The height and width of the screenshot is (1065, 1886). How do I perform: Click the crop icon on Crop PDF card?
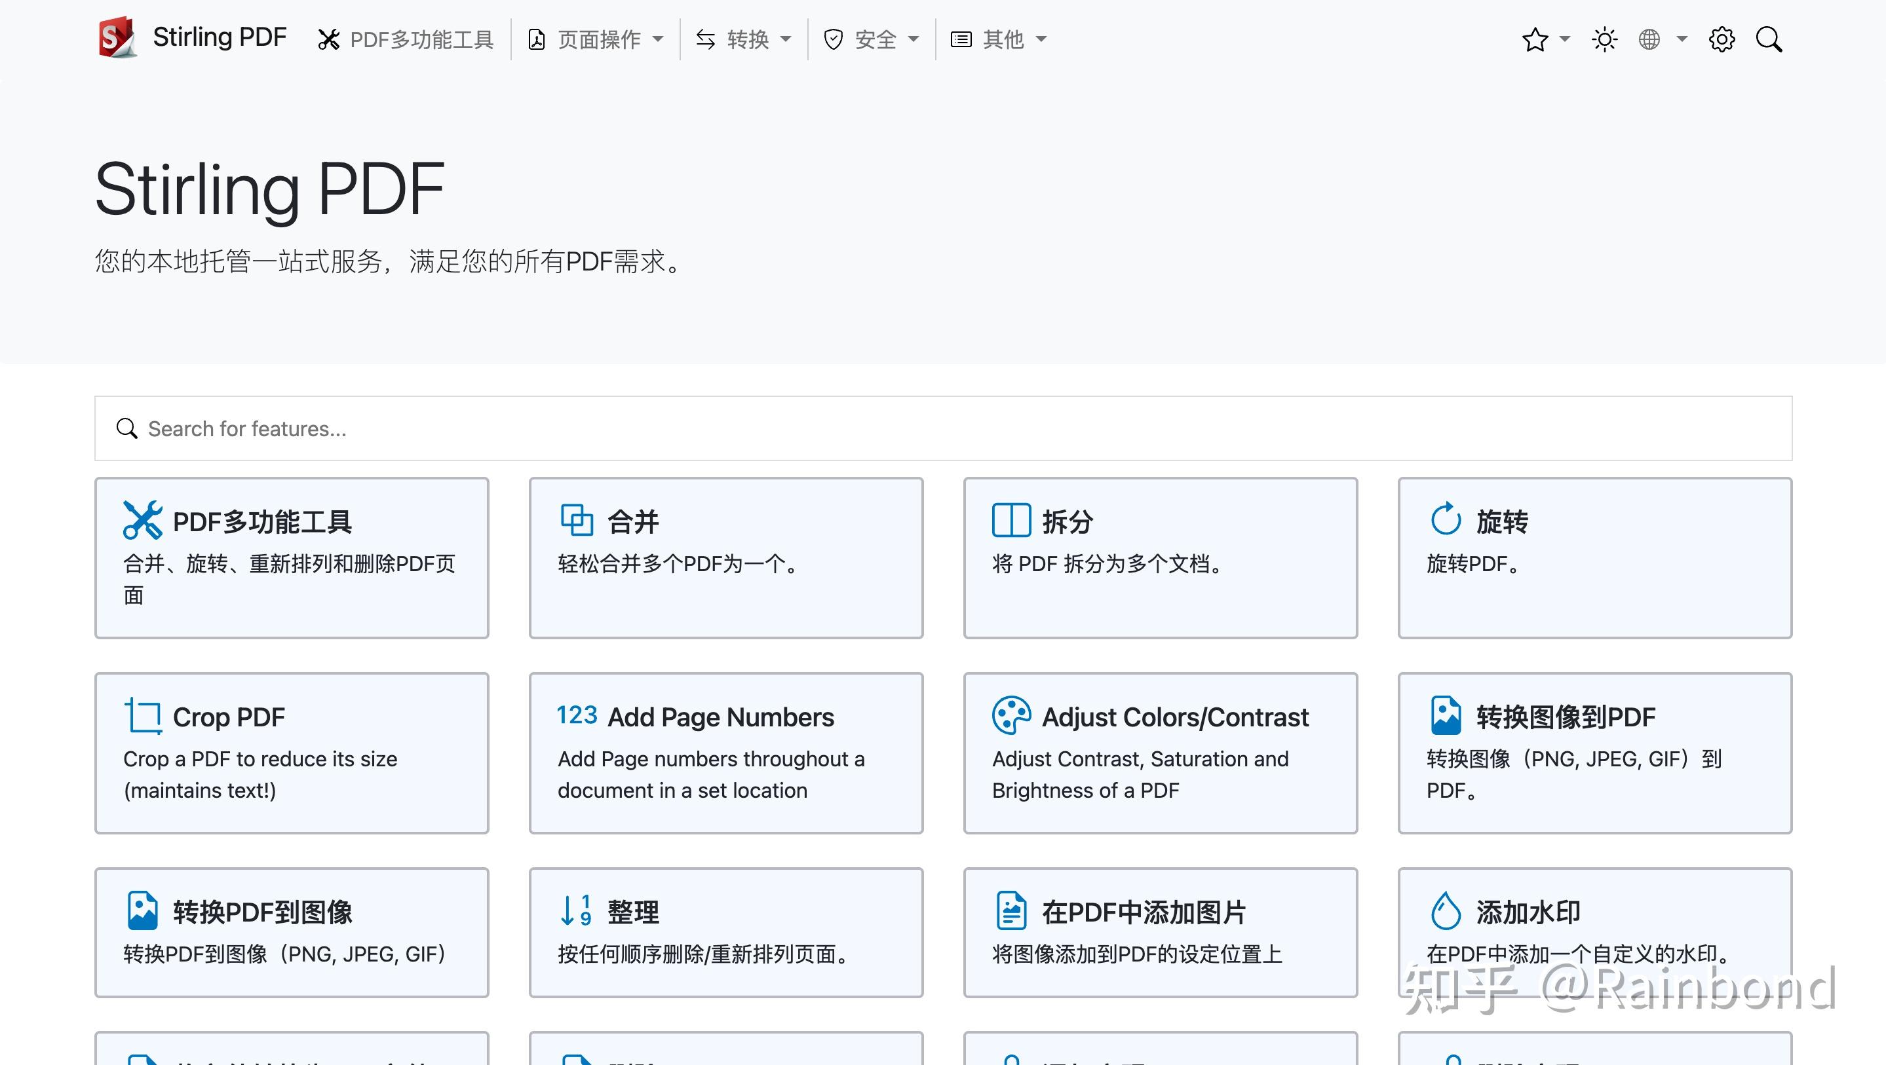143,715
